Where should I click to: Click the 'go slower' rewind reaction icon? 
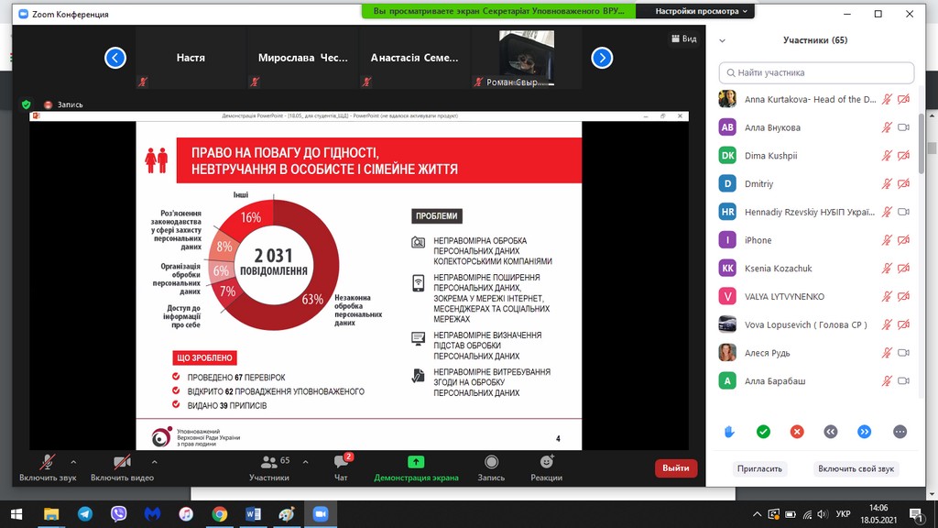(831, 432)
